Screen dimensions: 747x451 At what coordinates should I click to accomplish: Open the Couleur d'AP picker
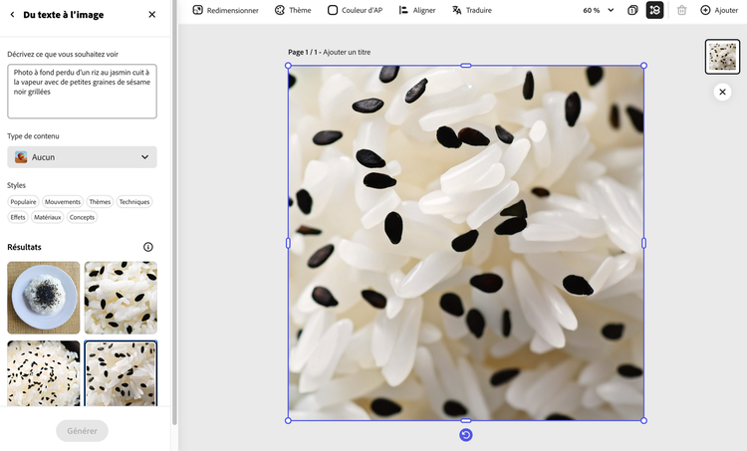tap(355, 10)
